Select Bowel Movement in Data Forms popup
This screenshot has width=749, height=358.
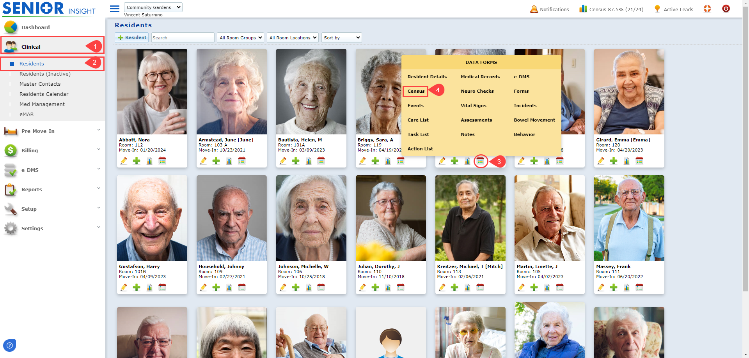coord(534,120)
